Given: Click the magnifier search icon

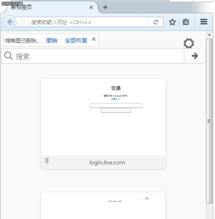Looking at the screenshot, I should coord(9,56).
